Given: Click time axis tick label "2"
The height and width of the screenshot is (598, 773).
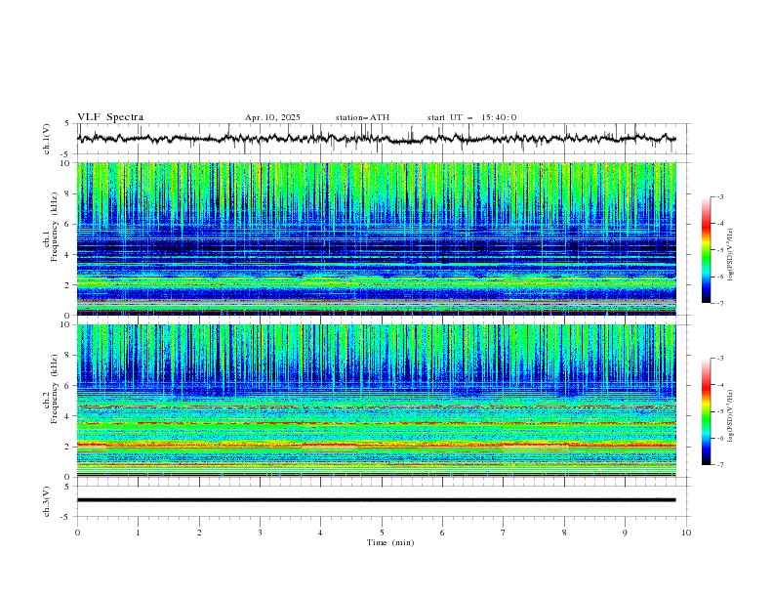Looking at the screenshot, I should (199, 533).
